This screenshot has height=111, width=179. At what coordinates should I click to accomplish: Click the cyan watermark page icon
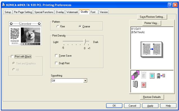152,76
